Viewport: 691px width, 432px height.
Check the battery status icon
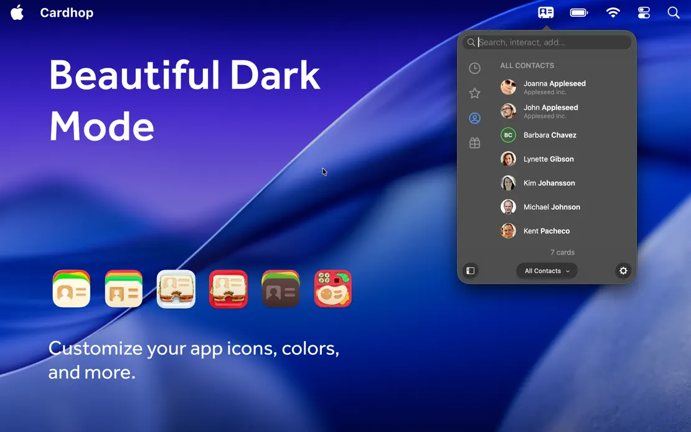pos(578,12)
